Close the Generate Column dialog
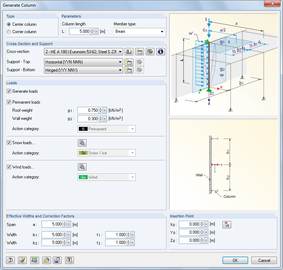 coord(272,4)
